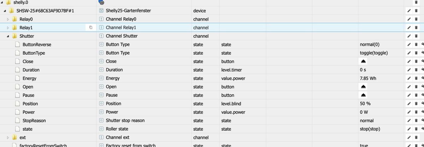Click the name Shelly25-Gartenfenster
Screen dimensions: 424x147
tap(128, 11)
